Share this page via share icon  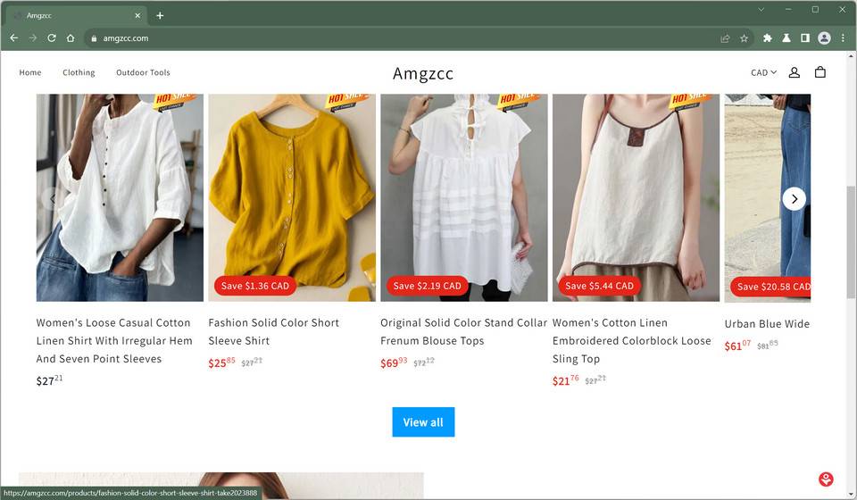(x=725, y=38)
